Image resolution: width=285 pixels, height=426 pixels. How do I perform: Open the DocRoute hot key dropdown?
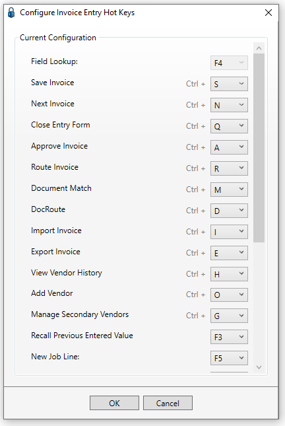(229, 211)
